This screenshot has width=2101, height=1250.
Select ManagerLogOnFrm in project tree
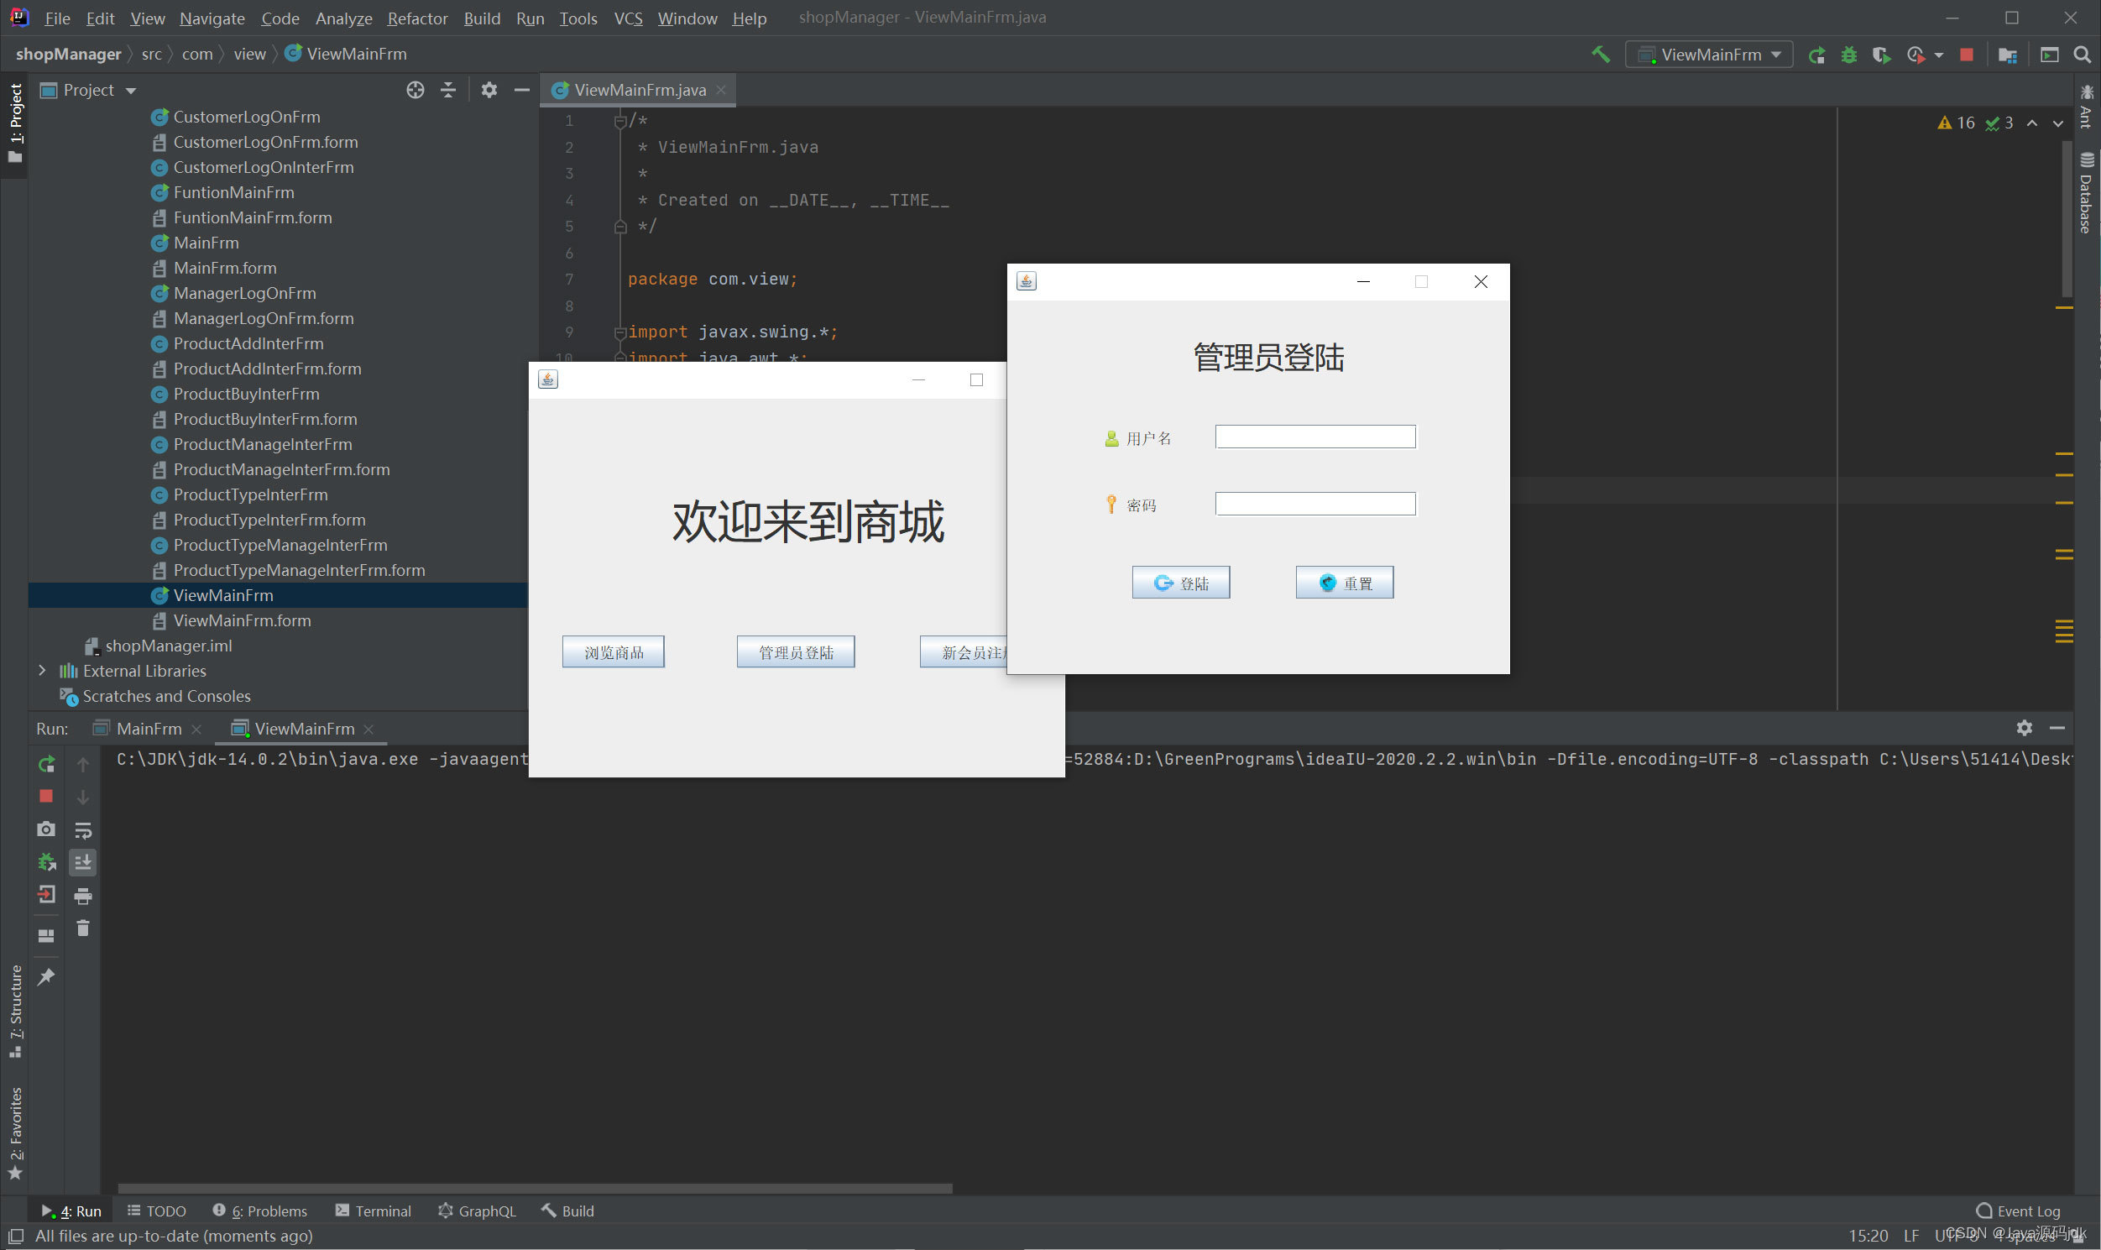tap(244, 293)
